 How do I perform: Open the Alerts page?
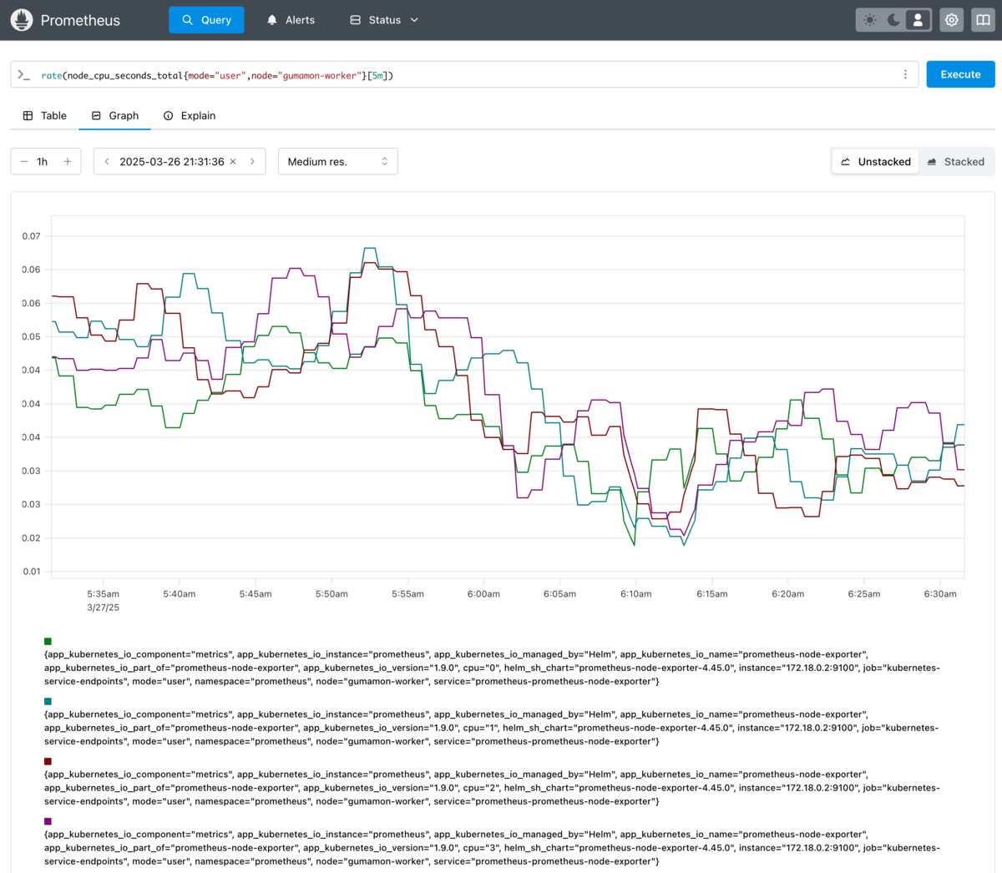(291, 20)
